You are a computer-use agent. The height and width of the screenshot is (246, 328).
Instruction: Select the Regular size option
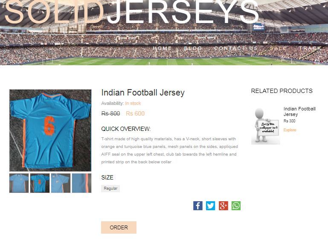(x=110, y=188)
